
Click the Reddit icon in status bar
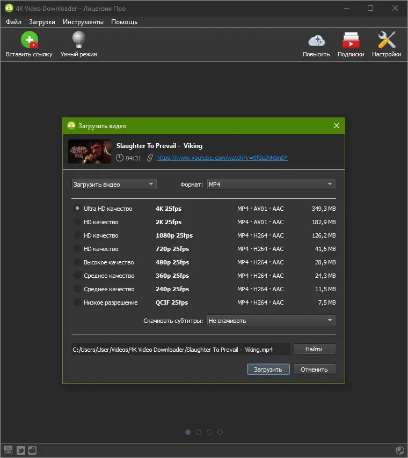tap(32, 450)
